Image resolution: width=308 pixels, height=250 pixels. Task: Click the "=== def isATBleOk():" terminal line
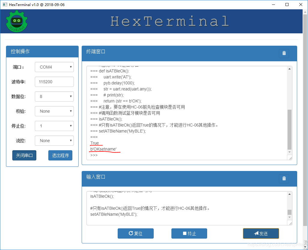click(x=110, y=71)
